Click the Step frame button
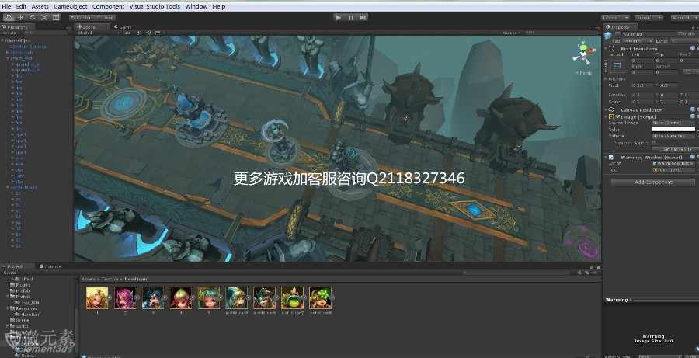 click(x=363, y=17)
